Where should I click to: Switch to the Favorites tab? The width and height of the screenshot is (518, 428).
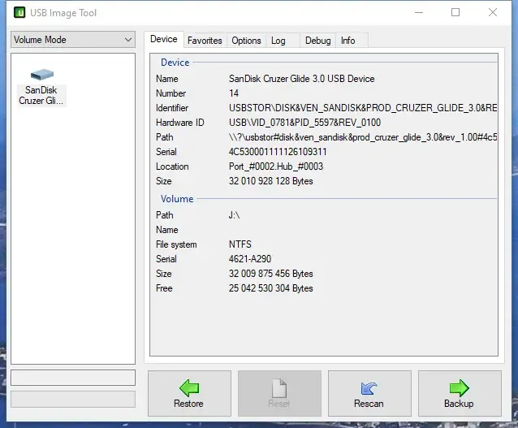(x=205, y=41)
